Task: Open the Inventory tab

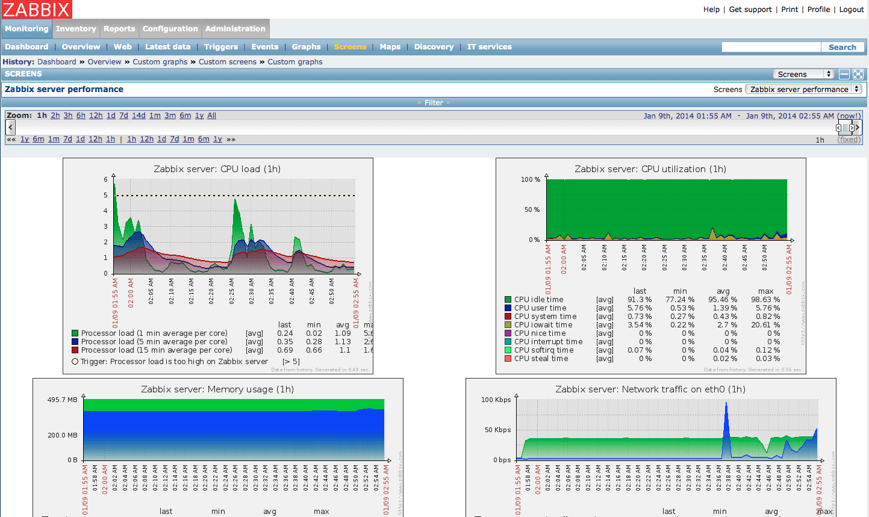Action: click(x=76, y=28)
